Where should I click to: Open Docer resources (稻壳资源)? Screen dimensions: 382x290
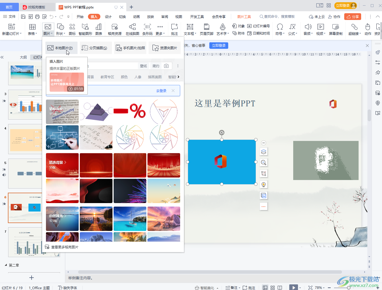pyautogui.click(x=114, y=30)
